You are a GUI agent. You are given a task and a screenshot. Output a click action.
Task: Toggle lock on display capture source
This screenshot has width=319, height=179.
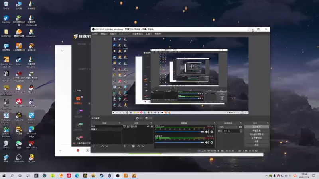[x=152, y=126]
